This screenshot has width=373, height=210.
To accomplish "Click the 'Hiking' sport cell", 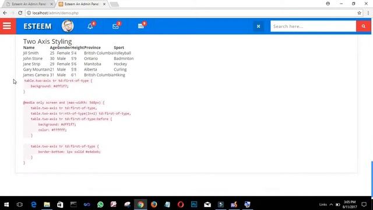I will pos(119,75).
